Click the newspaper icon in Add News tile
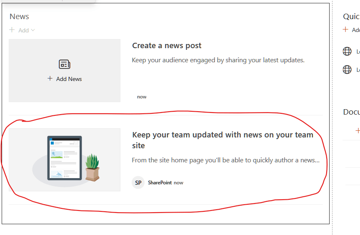This screenshot has width=360, height=235. 65,64
